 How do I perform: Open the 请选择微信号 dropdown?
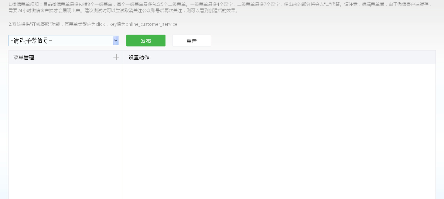coord(64,41)
